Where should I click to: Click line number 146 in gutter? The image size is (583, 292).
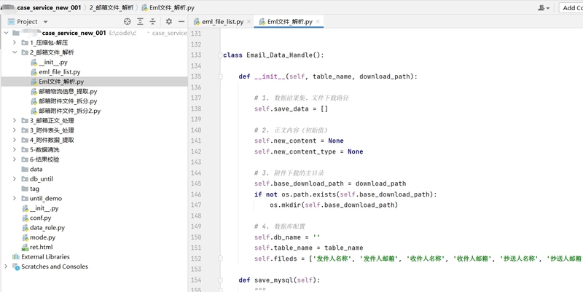click(x=195, y=194)
